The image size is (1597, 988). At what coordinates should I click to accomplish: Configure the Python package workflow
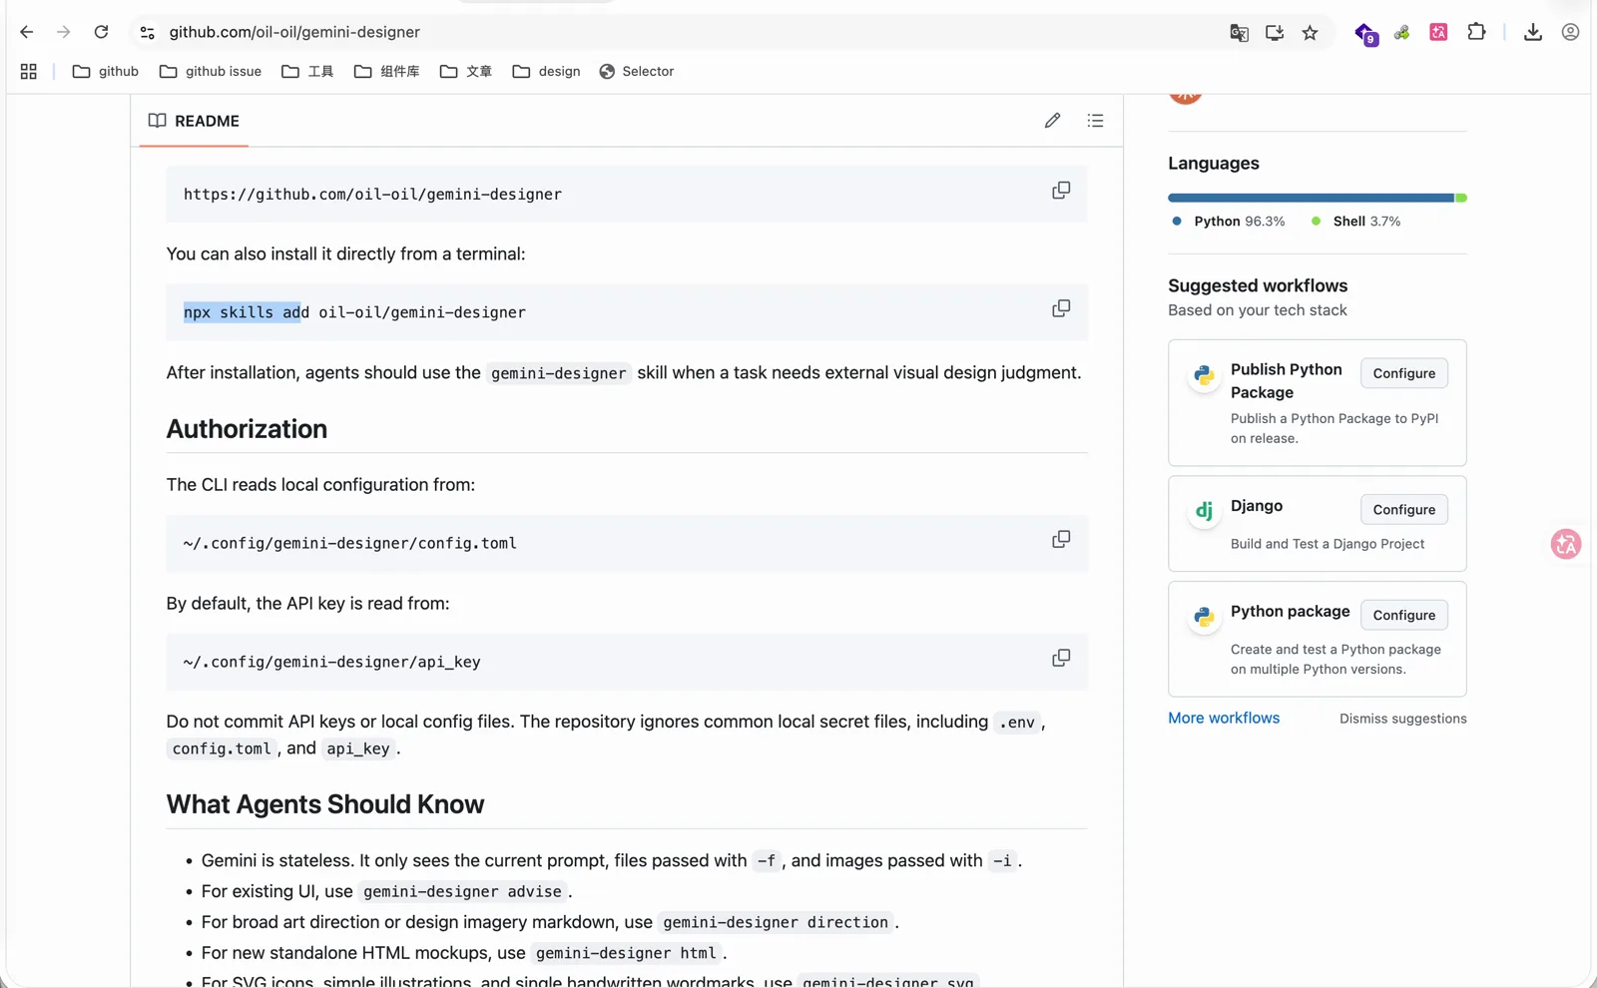tap(1403, 615)
